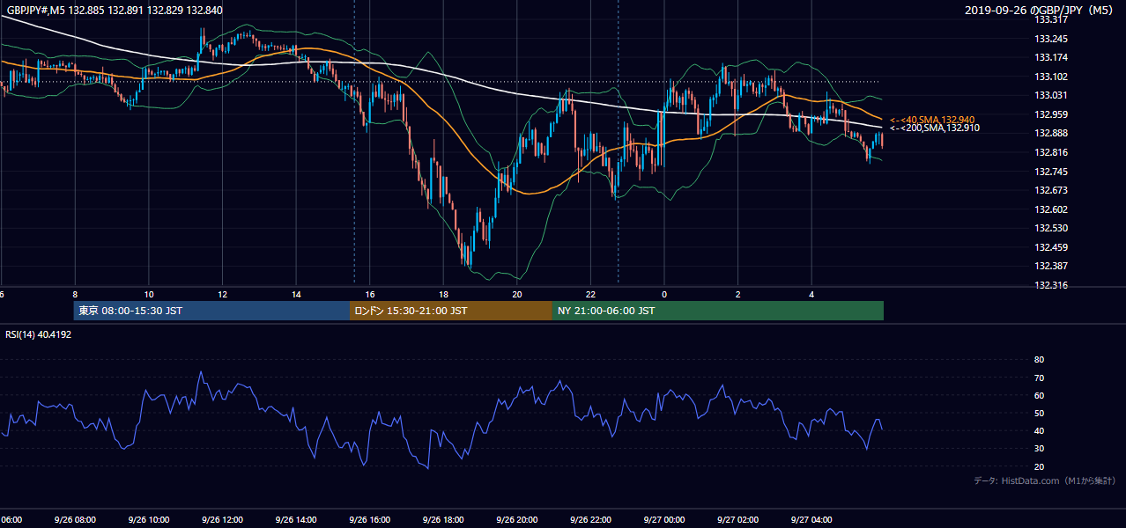The image size is (1126, 528).
Task: Click hour label 14 under price chart
Action: 296,295
